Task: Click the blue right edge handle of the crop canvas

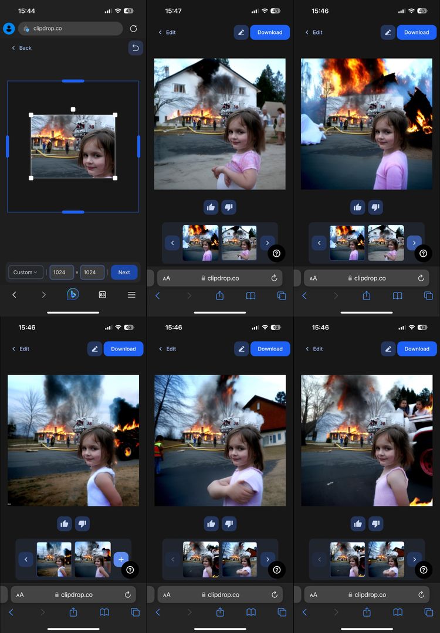Action: click(138, 146)
